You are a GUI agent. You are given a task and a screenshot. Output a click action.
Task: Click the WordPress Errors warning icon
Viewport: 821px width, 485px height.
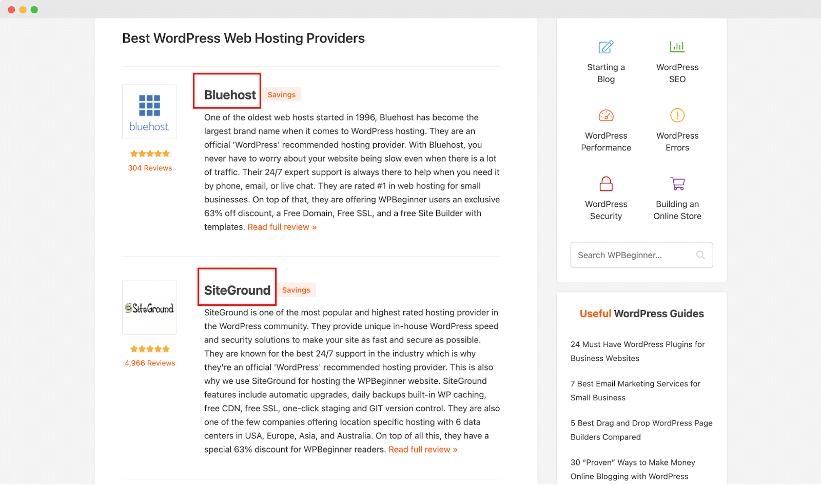click(677, 115)
